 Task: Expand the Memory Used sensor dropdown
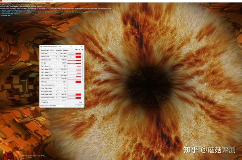pos(57,79)
